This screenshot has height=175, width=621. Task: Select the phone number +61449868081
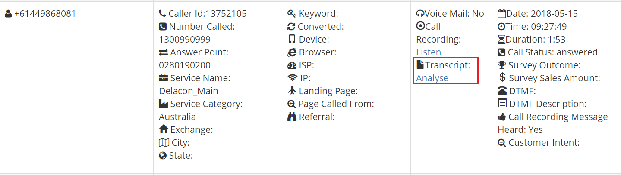point(45,14)
